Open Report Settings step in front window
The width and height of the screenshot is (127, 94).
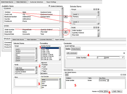60,40
